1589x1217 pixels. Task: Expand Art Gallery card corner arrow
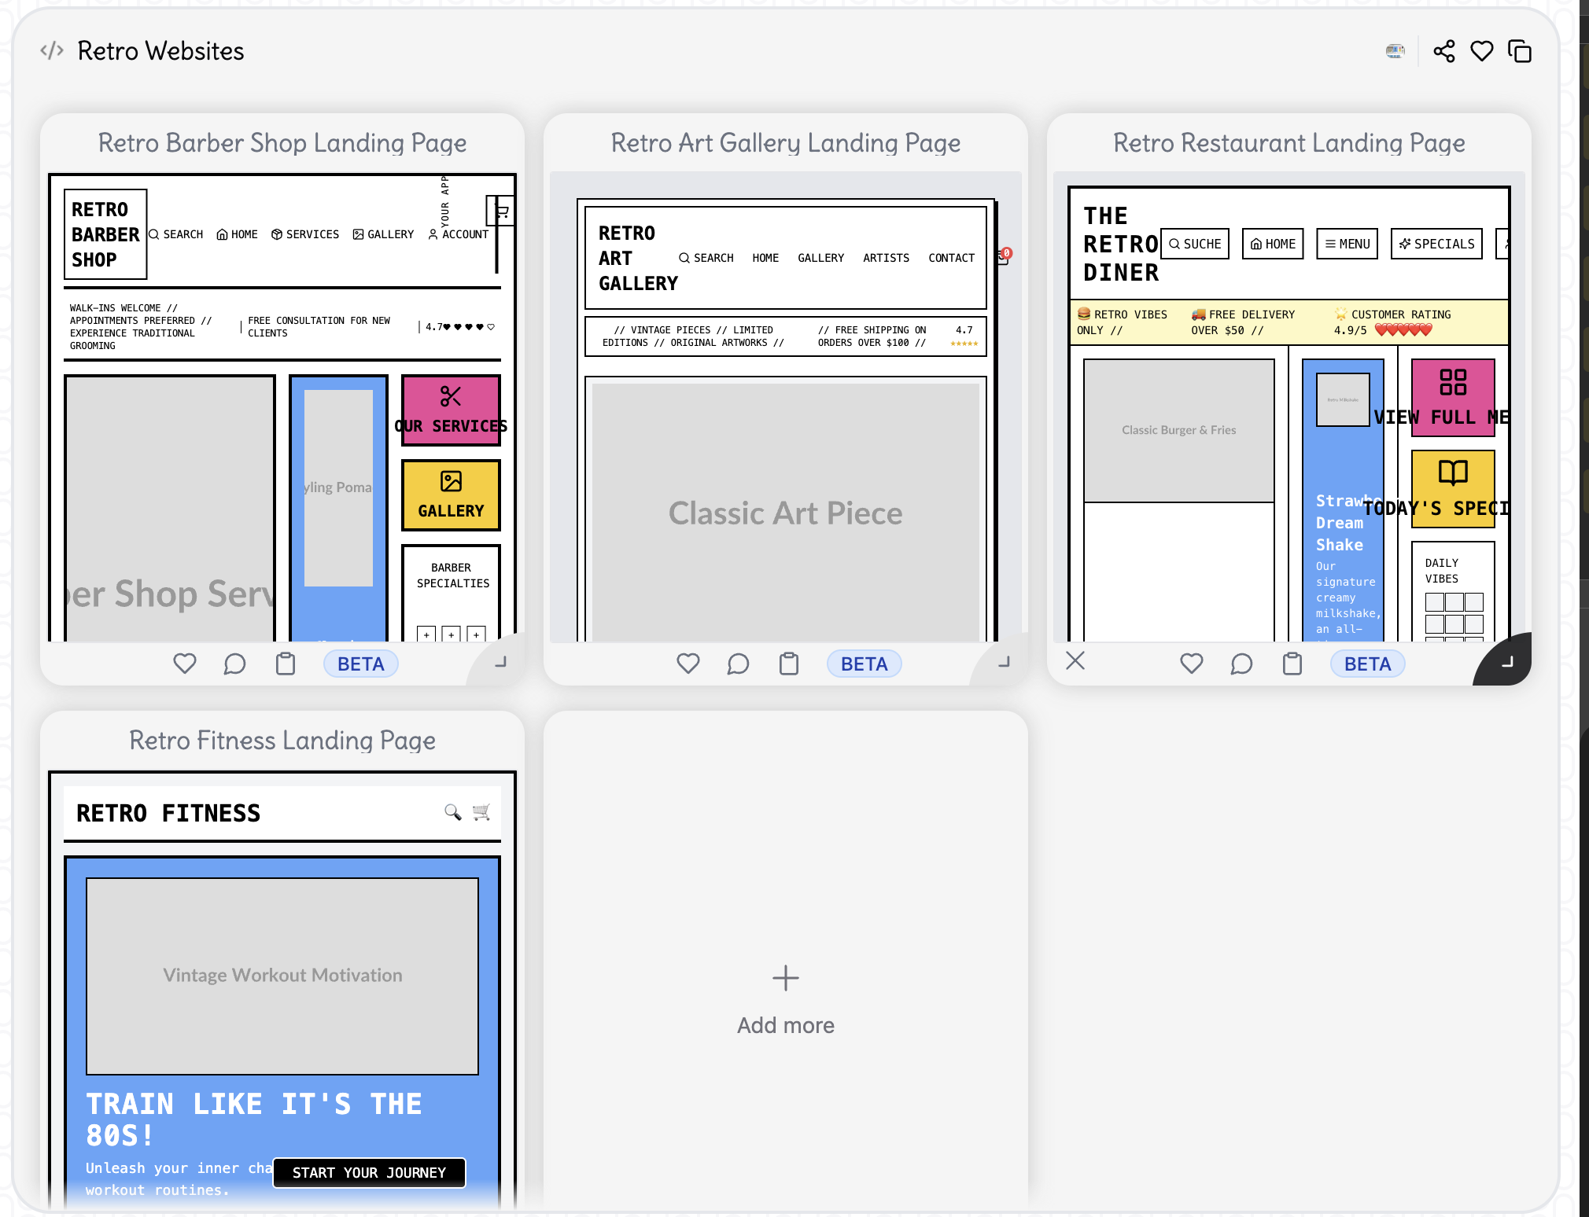(x=1003, y=662)
